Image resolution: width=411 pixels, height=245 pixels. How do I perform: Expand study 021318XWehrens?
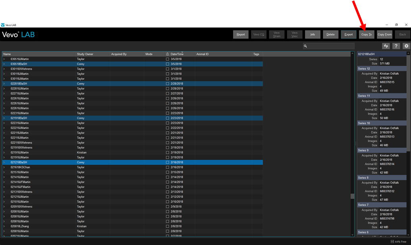(x=4, y=192)
